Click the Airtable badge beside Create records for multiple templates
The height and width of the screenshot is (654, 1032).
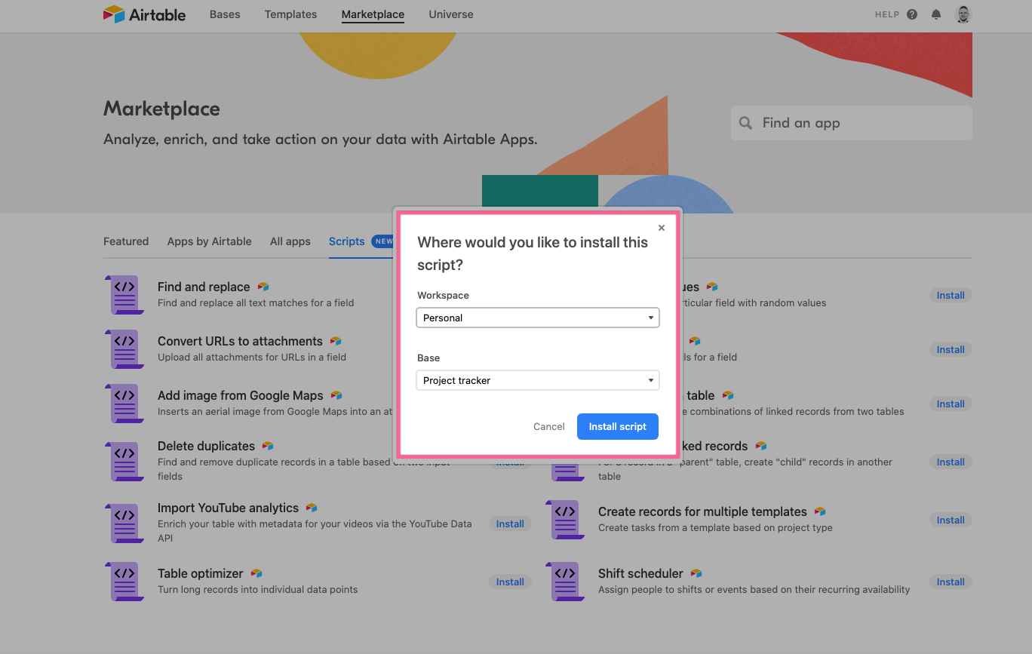pyautogui.click(x=820, y=511)
